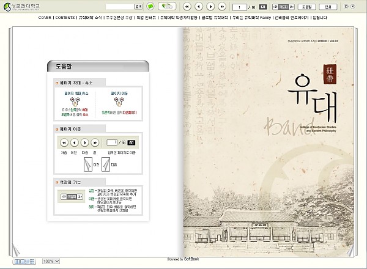Viewport: 367px width, 269px height.
Task: Click the fullscreen window icon
Action: [346, 7]
